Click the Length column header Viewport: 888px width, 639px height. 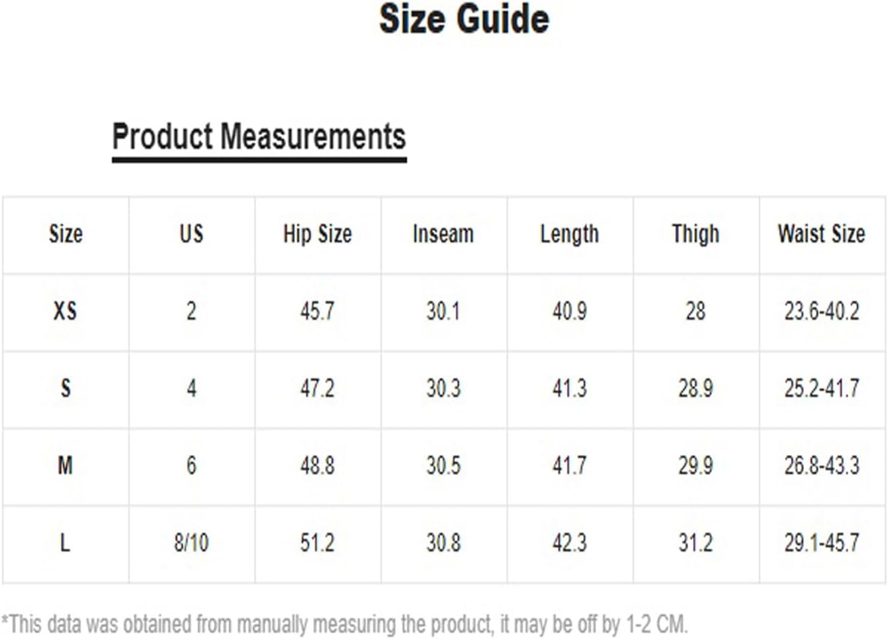pyautogui.click(x=569, y=234)
